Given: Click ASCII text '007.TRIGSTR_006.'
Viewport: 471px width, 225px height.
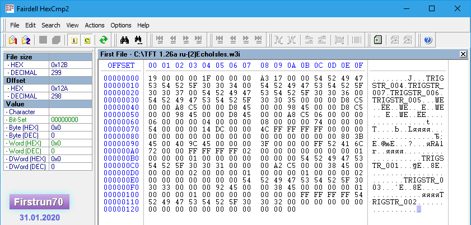Looking at the screenshot, I should [x=408, y=93].
